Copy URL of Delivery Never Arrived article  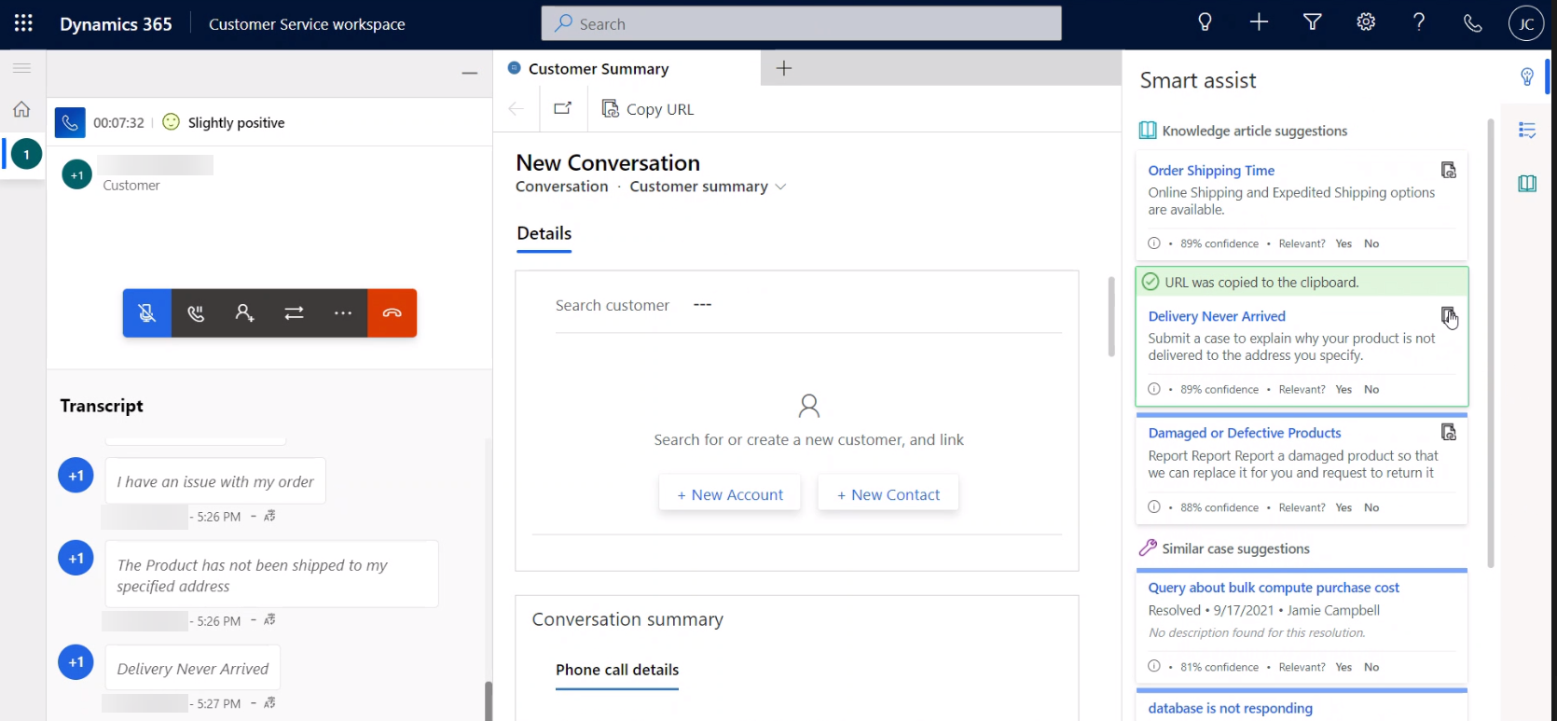[1448, 315]
